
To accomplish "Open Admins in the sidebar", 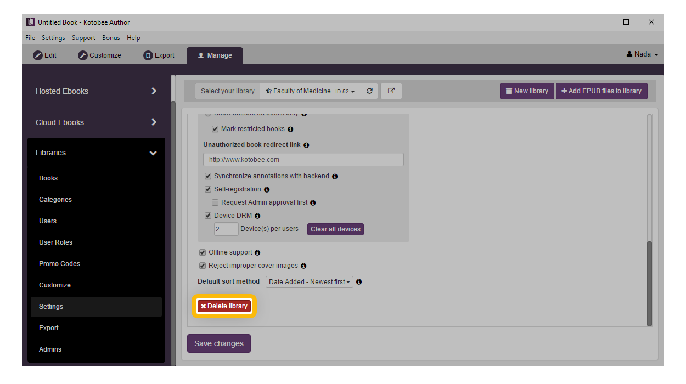I will (96, 349).
